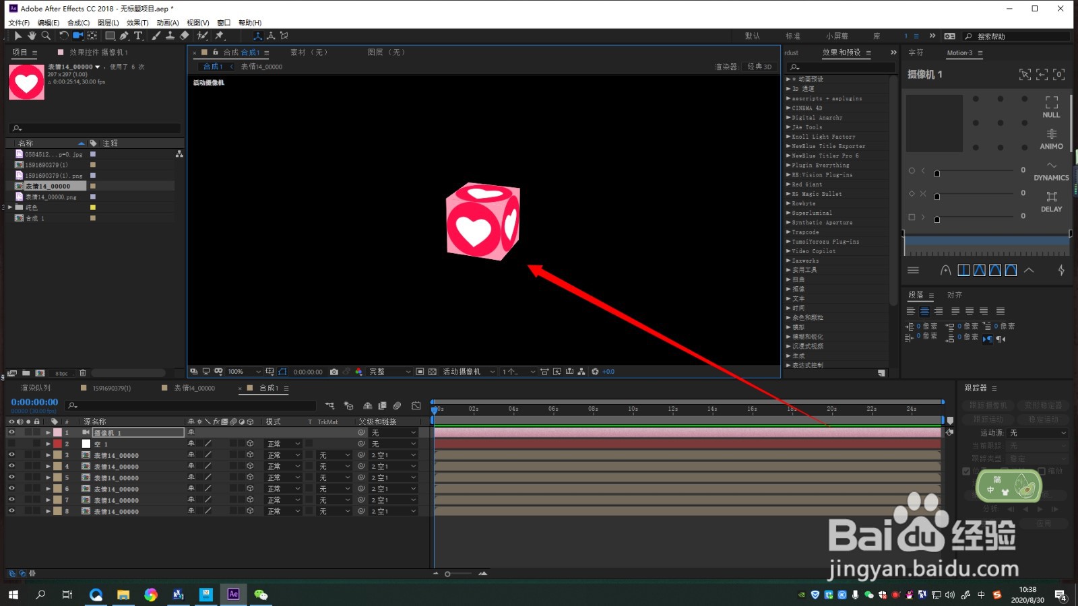This screenshot has width=1078, height=606.
Task: Show the 空 1 null layer
Action: coord(11,444)
